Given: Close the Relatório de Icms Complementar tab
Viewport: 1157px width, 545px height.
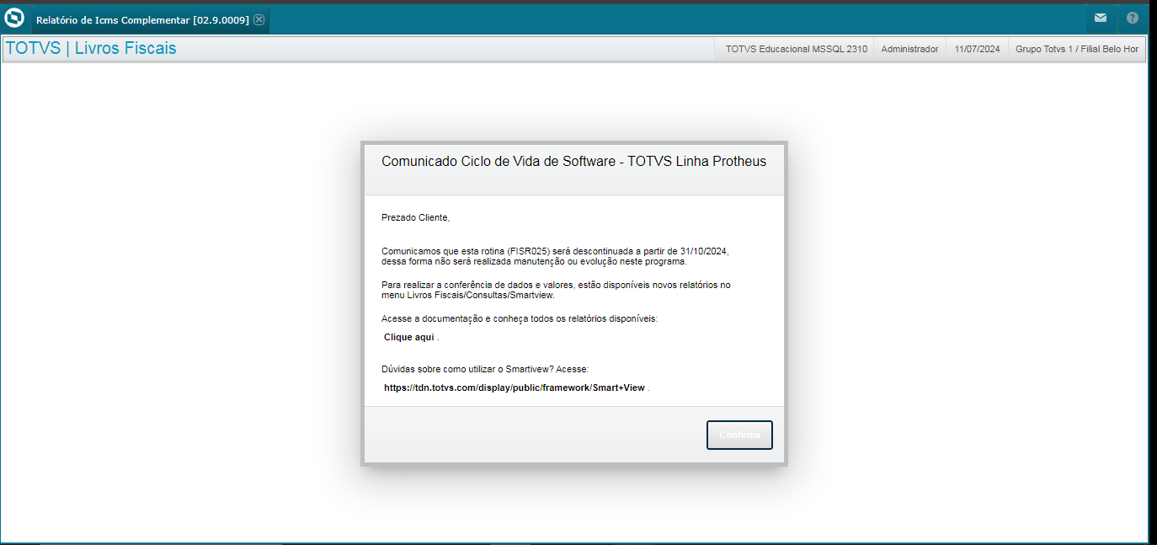Looking at the screenshot, I should tap(259, 19).
